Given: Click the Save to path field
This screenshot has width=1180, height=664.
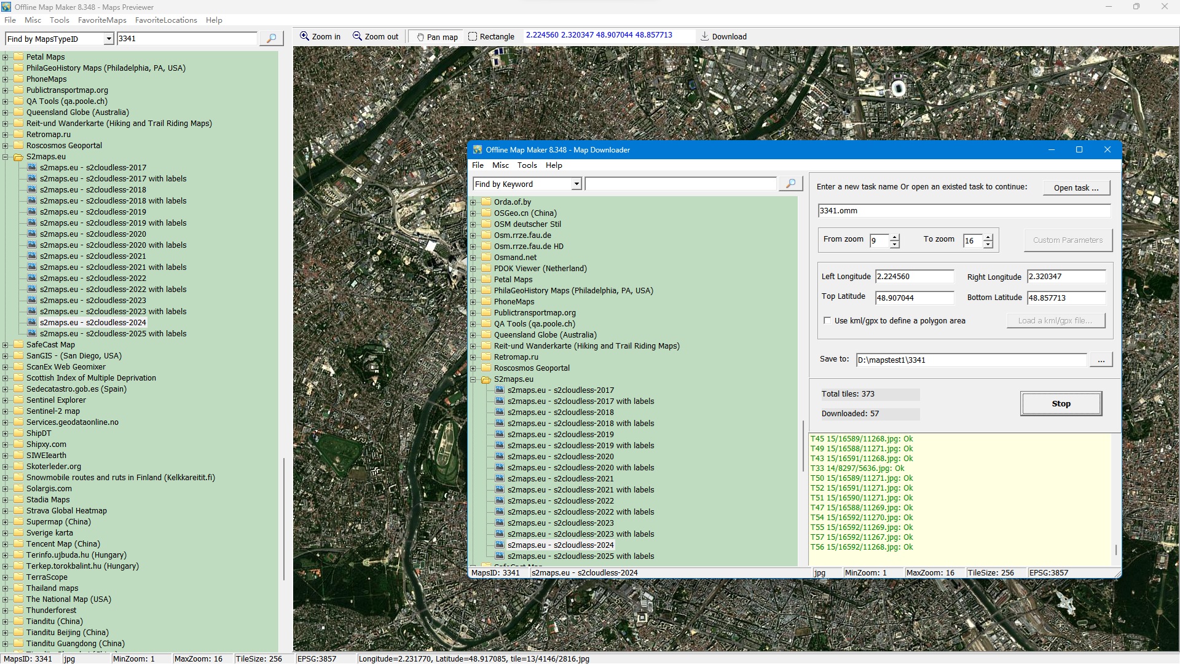Looking at the screenshot, I should click(x=971, y=360).
